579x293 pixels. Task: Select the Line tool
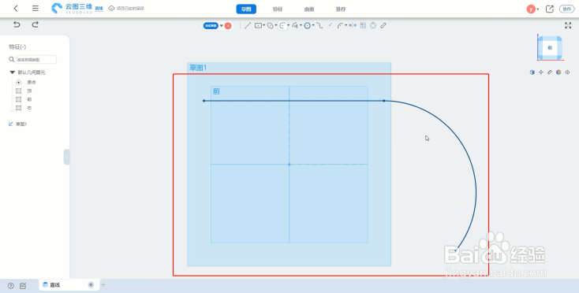click(x=248, y=25)
